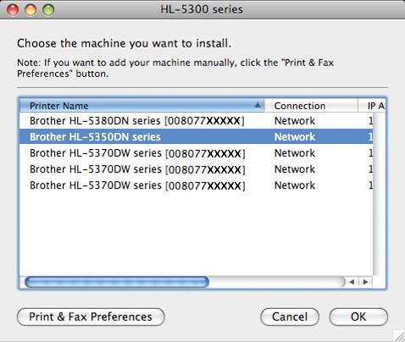Click horizontal scrollbar right arrow

(x=365, y=282)
